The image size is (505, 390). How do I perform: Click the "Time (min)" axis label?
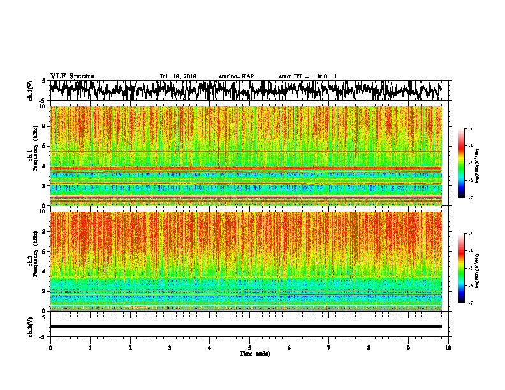(x=255, y=354)
